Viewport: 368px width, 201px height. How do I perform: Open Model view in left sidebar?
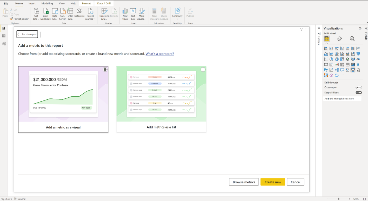point(4,44)
